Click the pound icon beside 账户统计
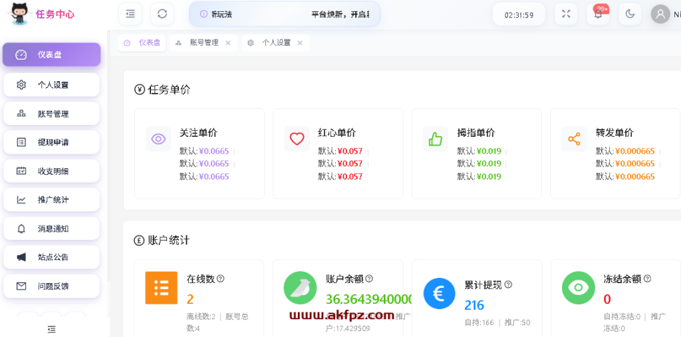Screen dimensions: 681x337 [139, 240]
